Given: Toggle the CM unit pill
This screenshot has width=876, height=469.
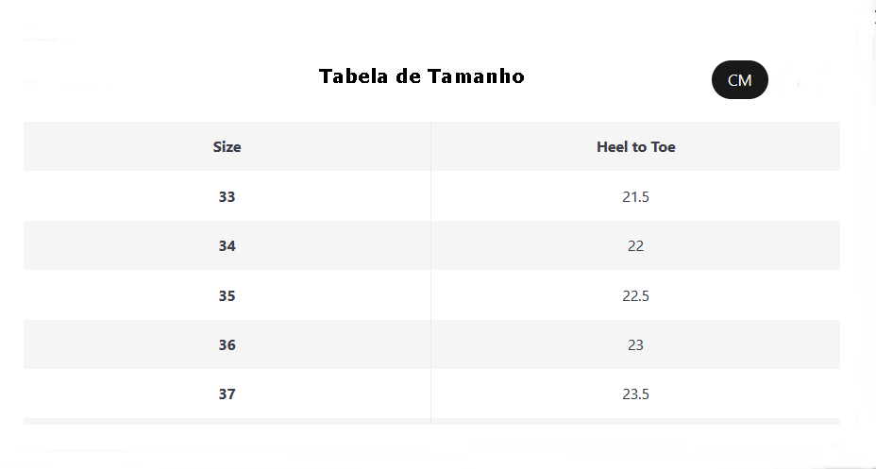Looking at the screenshot, I should point(740,80).
